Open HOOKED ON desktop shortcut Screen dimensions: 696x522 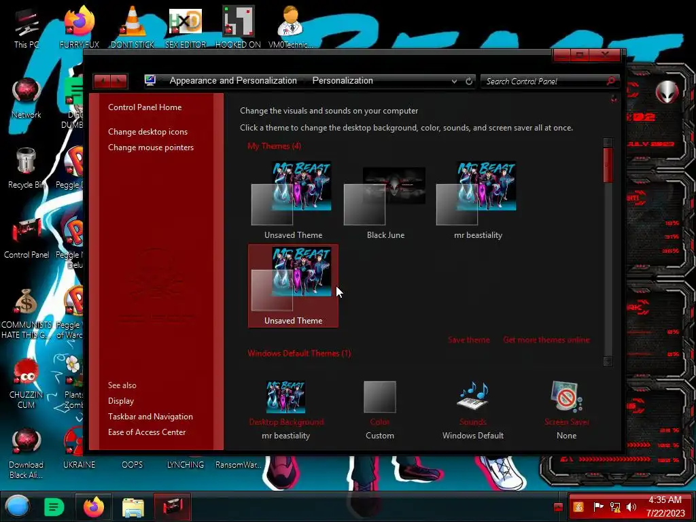(x=238, y=29)
